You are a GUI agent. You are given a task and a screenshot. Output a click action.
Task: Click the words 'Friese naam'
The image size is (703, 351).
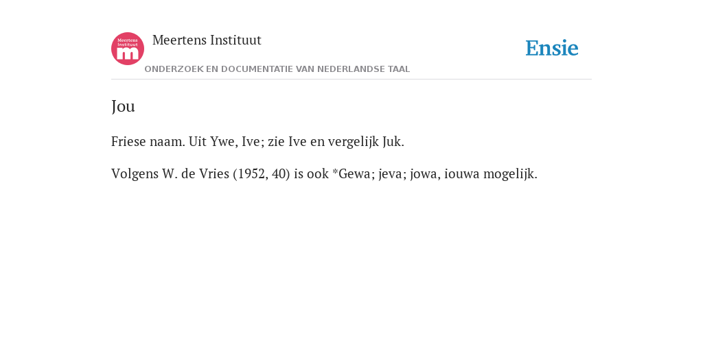[148, 141]
